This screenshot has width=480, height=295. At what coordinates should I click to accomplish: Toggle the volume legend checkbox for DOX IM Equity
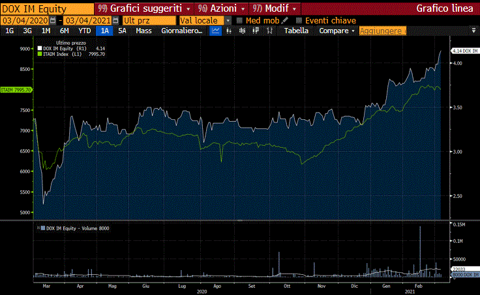click(x=43, y=229)
